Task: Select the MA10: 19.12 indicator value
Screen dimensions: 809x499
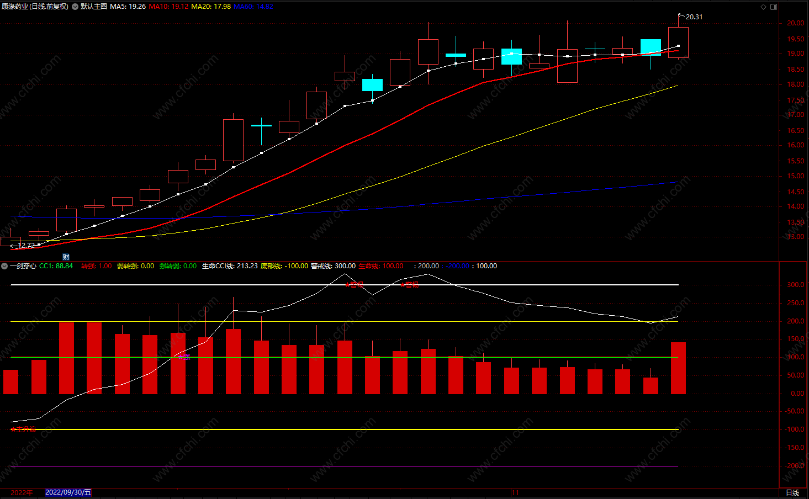Action: [168, 7]
